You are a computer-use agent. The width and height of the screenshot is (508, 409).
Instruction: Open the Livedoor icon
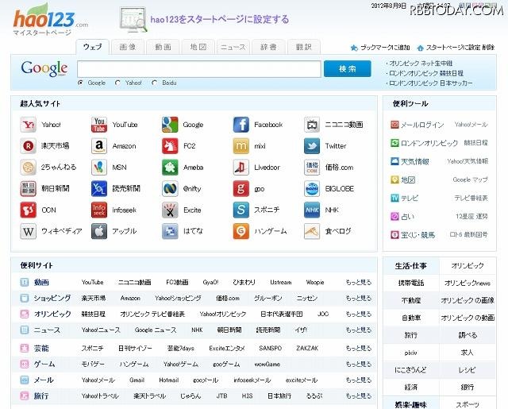click(x=241, y=168)
